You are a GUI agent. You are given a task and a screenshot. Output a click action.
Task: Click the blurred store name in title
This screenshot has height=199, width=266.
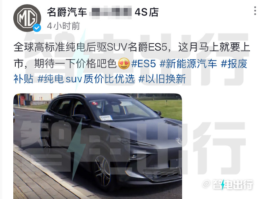111,12
